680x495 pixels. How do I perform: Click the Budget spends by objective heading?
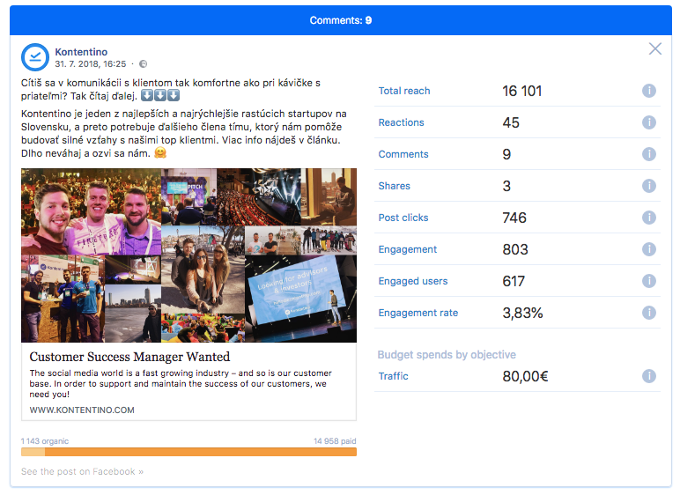[447, 355]
